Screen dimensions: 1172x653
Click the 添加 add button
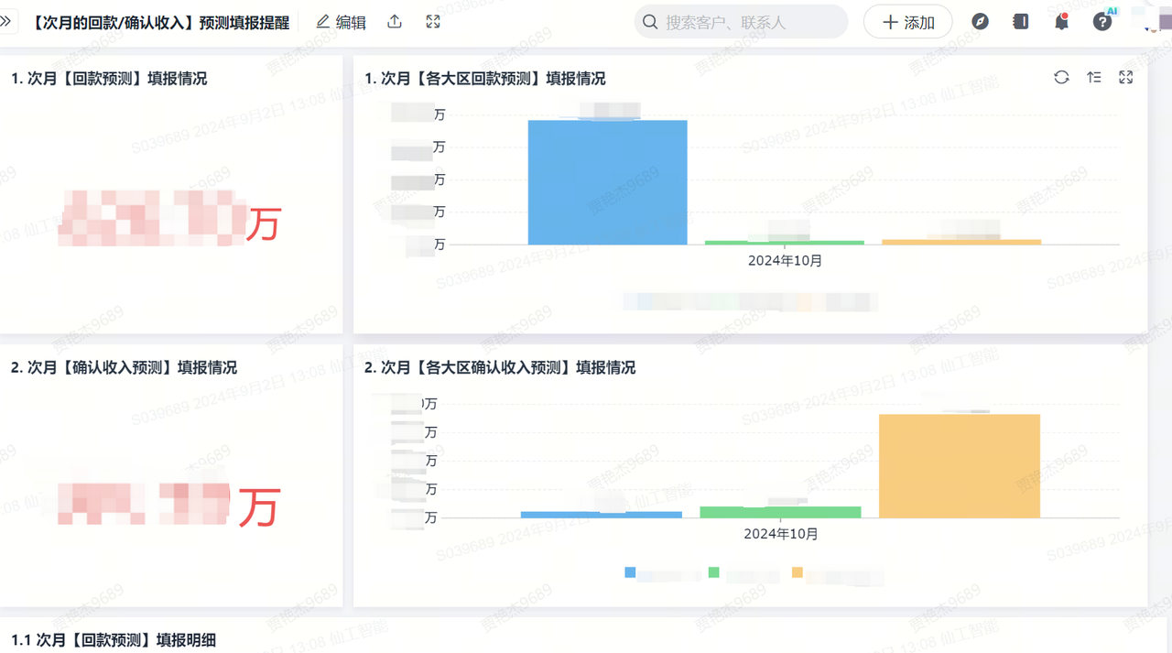click(x=907, y=22)
